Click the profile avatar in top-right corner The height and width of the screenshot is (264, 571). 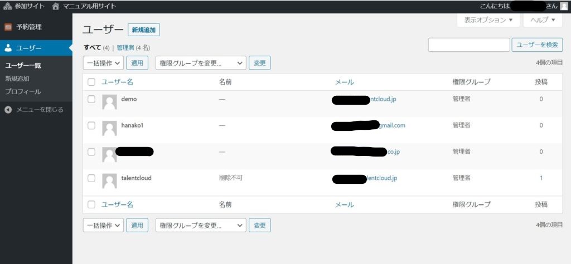coord(564,6)
